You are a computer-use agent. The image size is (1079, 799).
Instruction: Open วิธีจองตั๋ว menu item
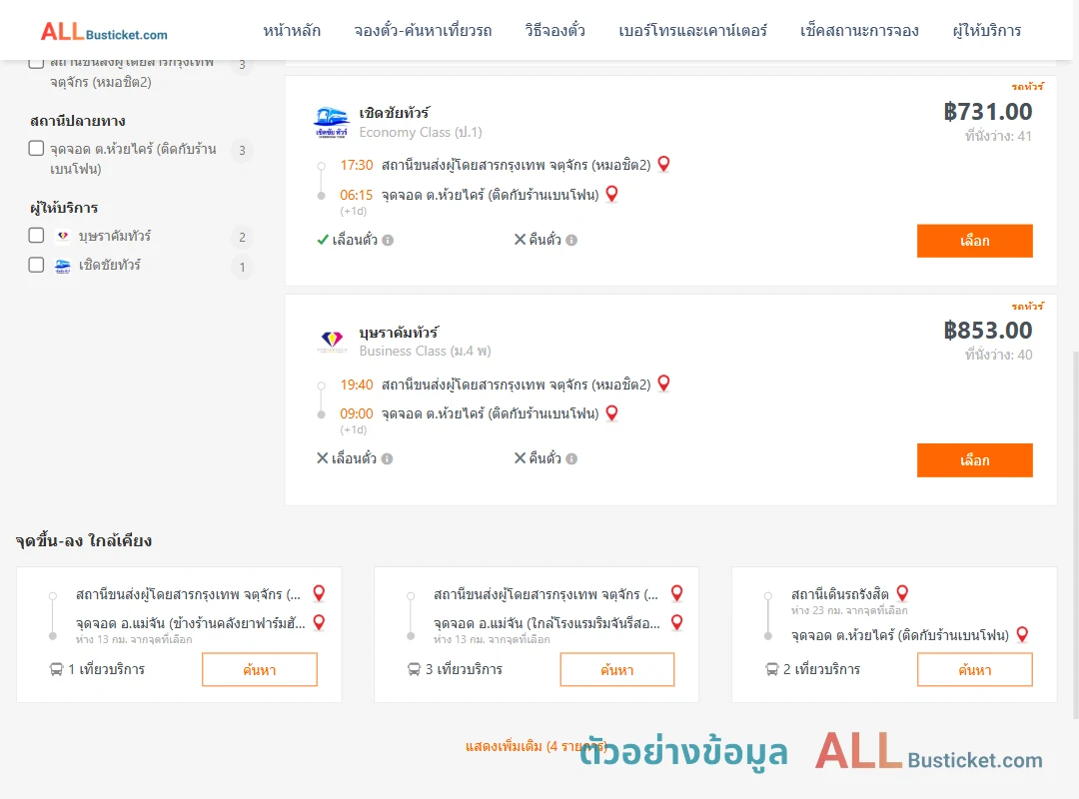click(554, 31)
